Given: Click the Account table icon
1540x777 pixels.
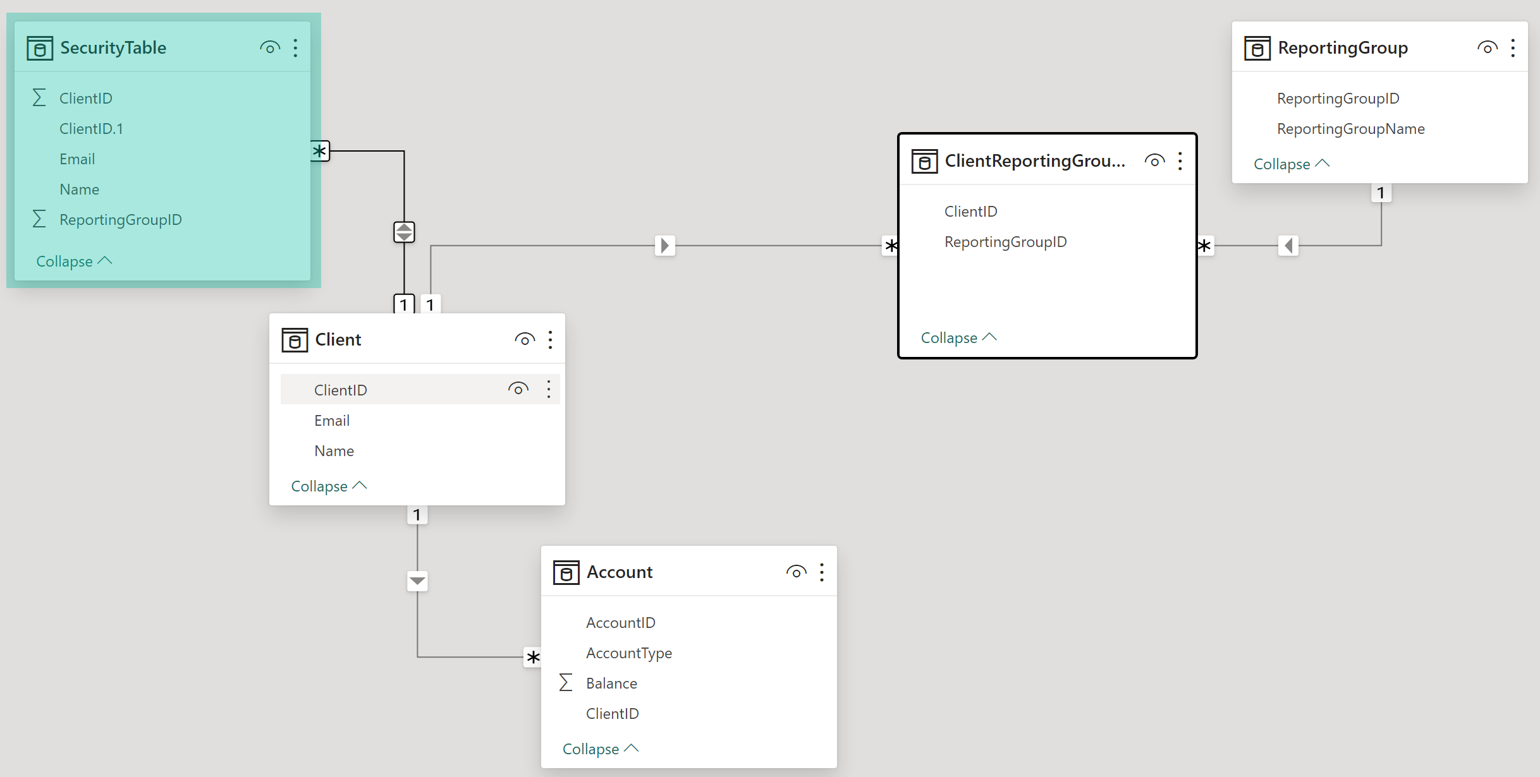Looking at the screenshot, I should [x=566, y=572].
